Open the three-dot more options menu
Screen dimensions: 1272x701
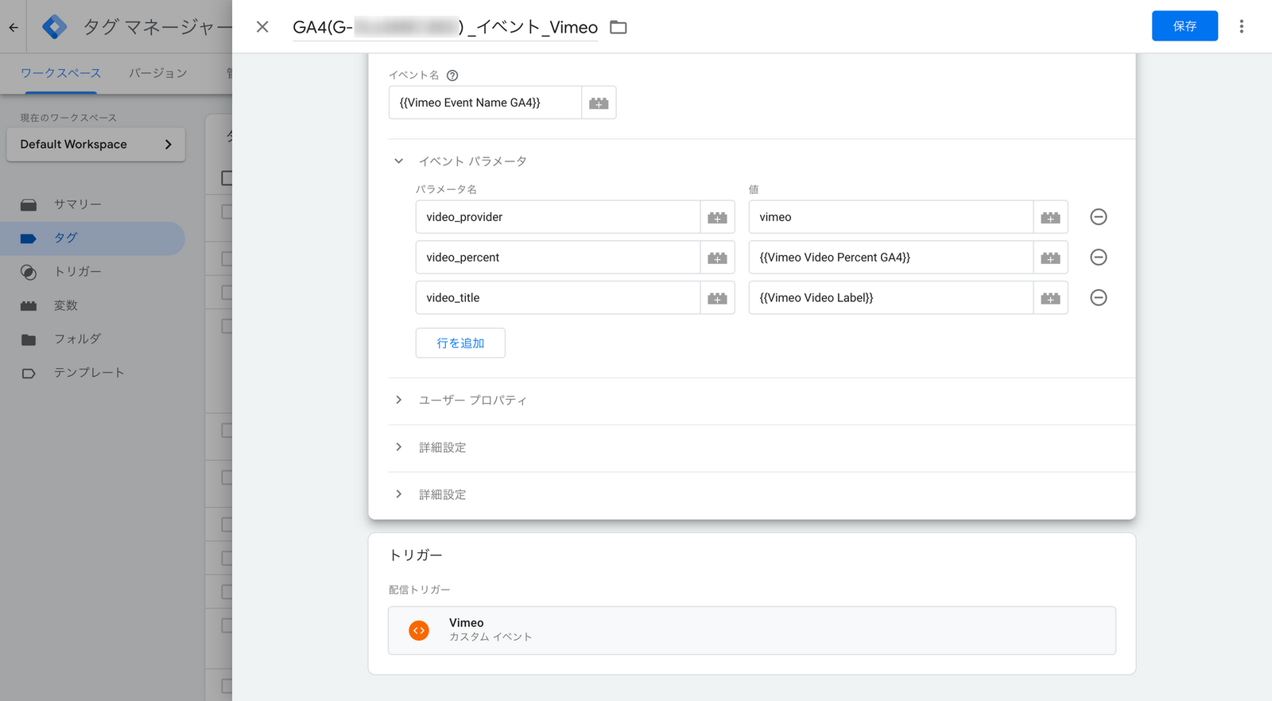click(x=1241, y=26)
